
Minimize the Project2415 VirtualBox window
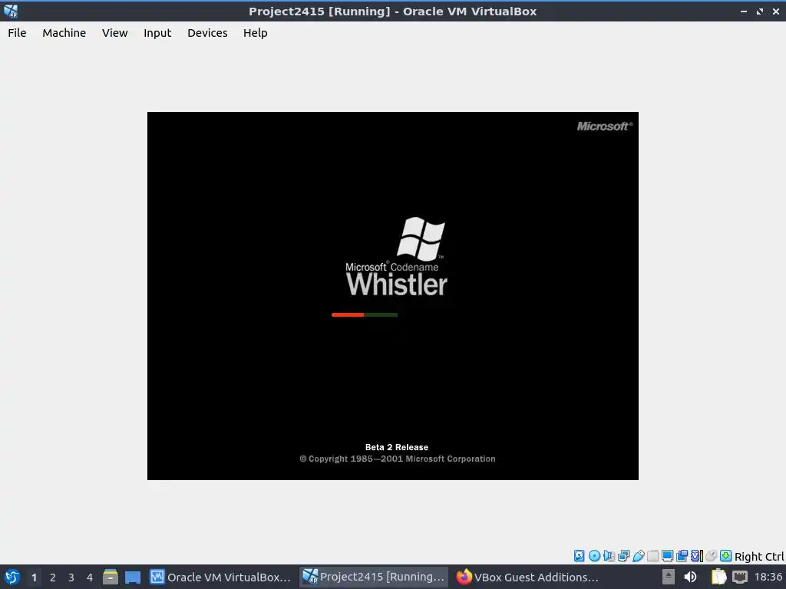(743, 11)
